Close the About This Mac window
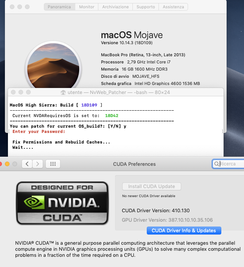Image resolution: width=244 pixels, height=267 pixels. (x=12, y=7)
